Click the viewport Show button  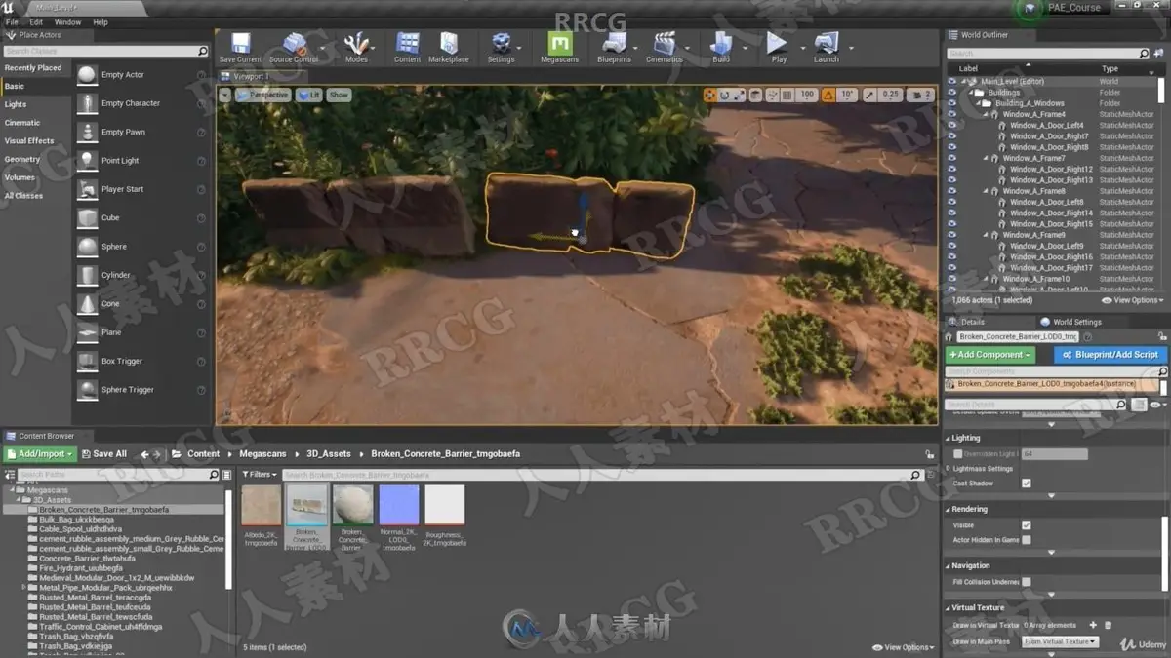(339, 95)
